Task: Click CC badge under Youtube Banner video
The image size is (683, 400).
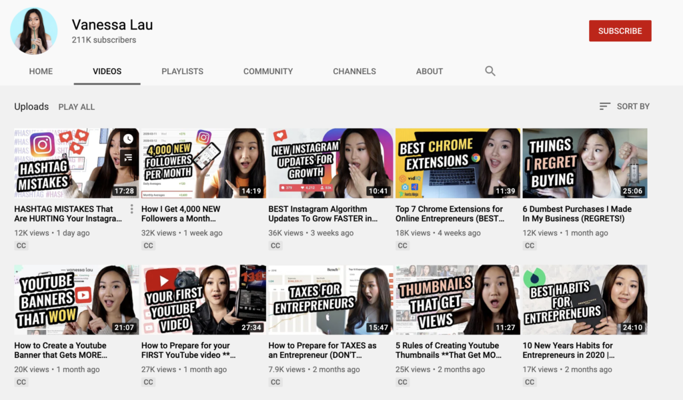Action: coord(21,382)
